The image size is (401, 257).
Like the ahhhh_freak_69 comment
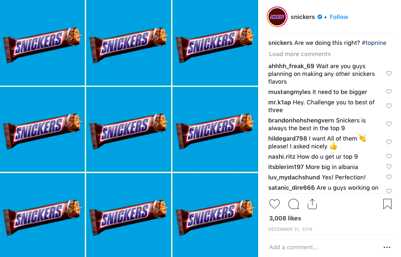click(389, 74)
